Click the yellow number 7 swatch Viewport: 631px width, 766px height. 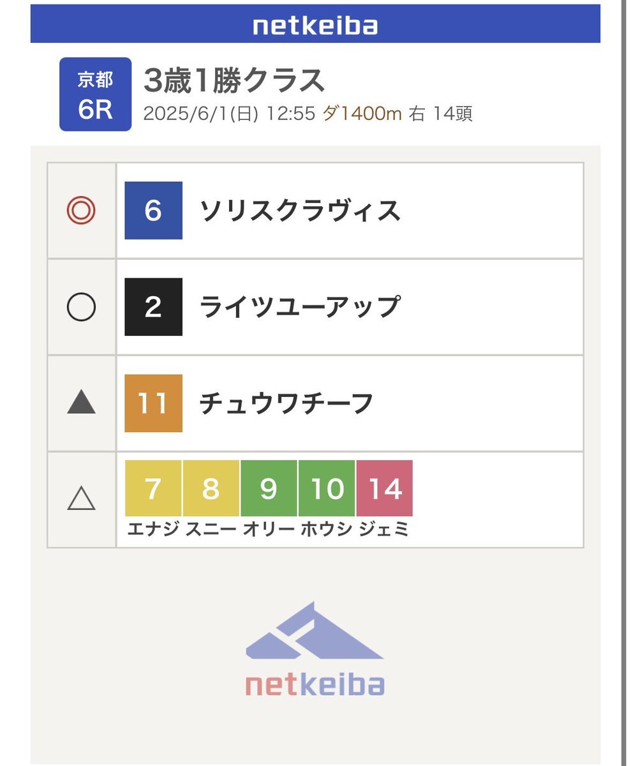(x=153, y=488)
